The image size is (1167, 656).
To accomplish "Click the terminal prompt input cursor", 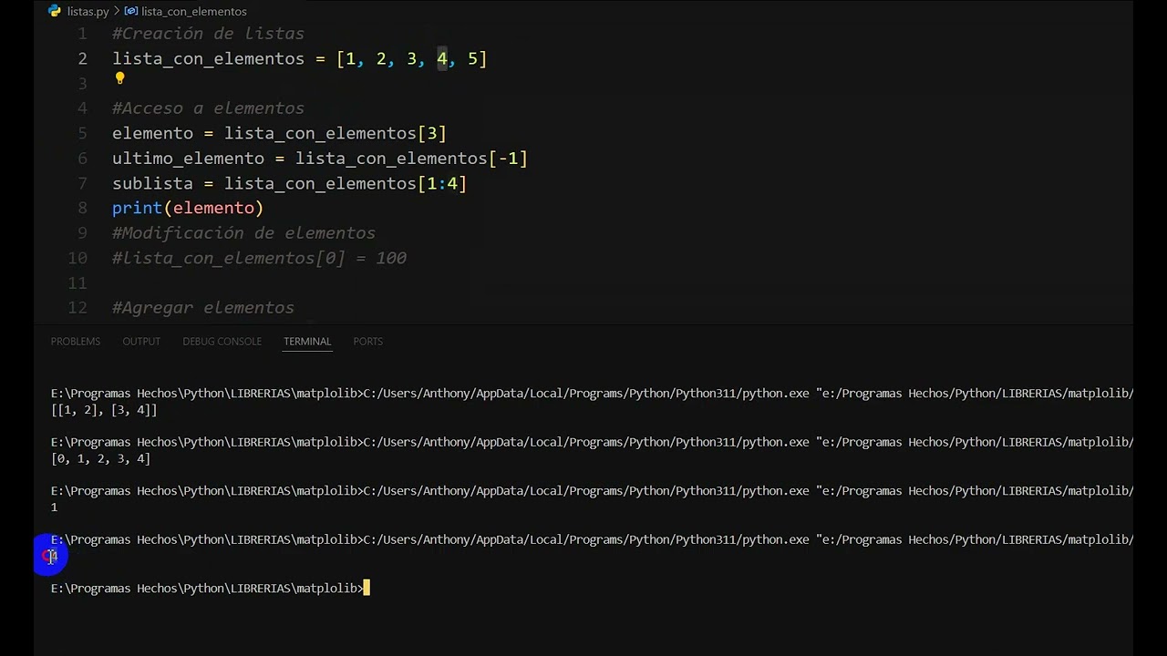I will tap(367, 589).
